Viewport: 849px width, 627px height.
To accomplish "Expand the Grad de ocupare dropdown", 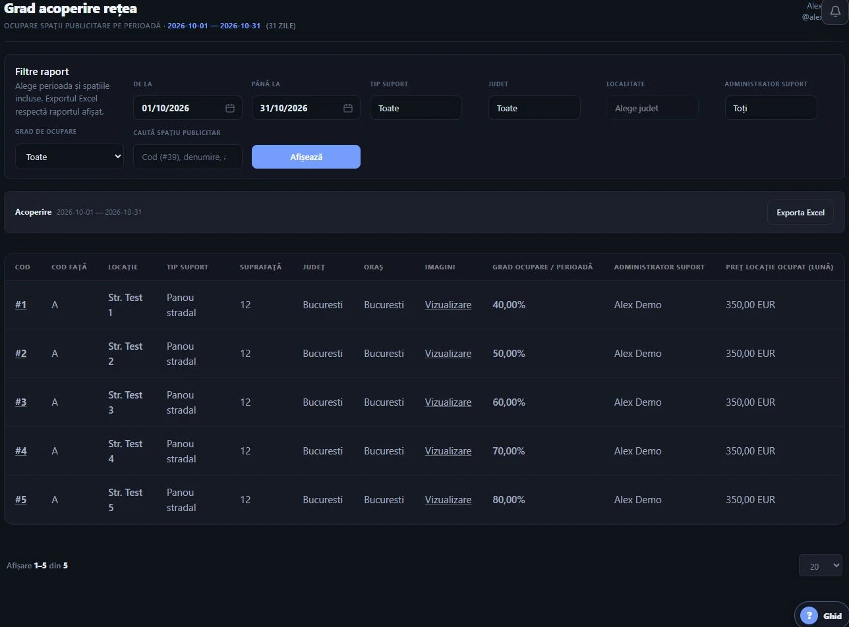I will click(69, 157).
